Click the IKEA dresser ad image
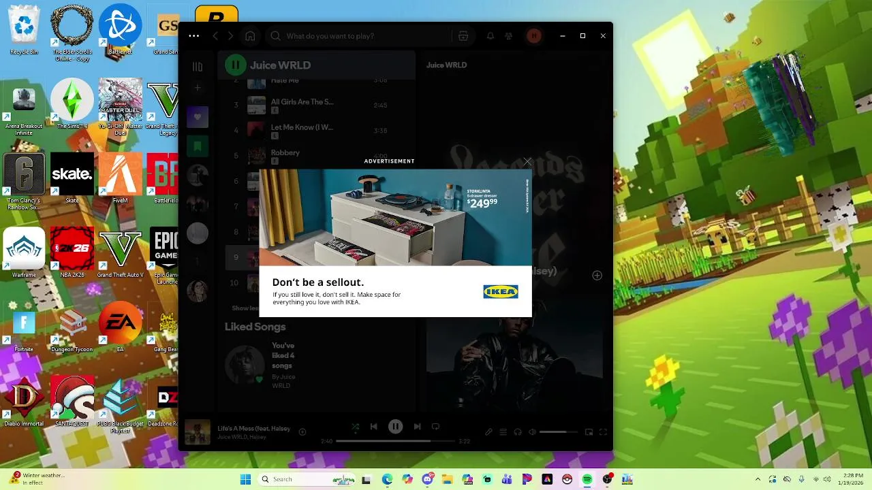Image resolution: width=872 pixels, height=490 pixels. (x=395, y=218)
